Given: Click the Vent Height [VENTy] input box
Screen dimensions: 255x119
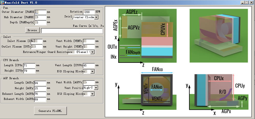Looking at the screenshot, I should point(90,47).
